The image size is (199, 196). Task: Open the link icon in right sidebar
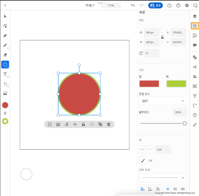tap(195, 125)
